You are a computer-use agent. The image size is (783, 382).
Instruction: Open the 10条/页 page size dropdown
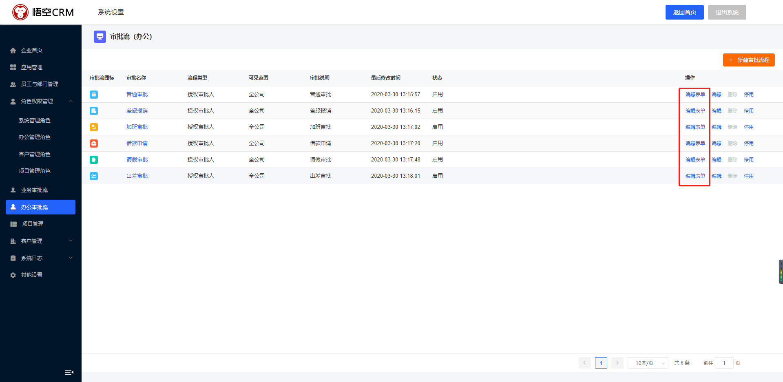point(648,363)
